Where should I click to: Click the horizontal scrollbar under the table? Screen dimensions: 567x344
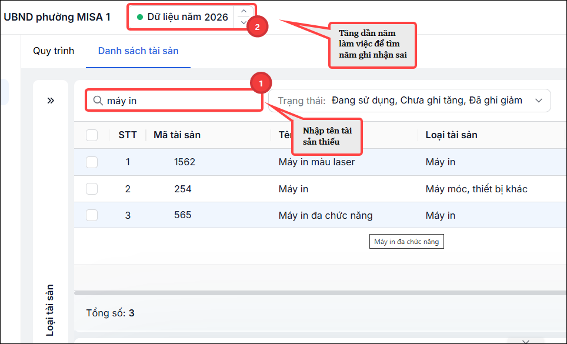[x=321, y=293]
